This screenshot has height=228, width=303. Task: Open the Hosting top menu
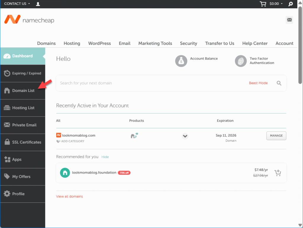[x=72, y=43]
